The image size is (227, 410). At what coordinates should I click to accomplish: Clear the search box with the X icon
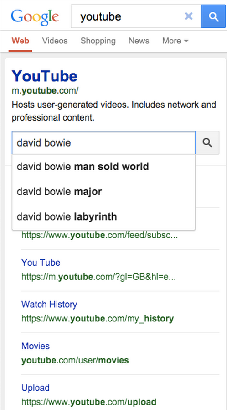point(188,16)
